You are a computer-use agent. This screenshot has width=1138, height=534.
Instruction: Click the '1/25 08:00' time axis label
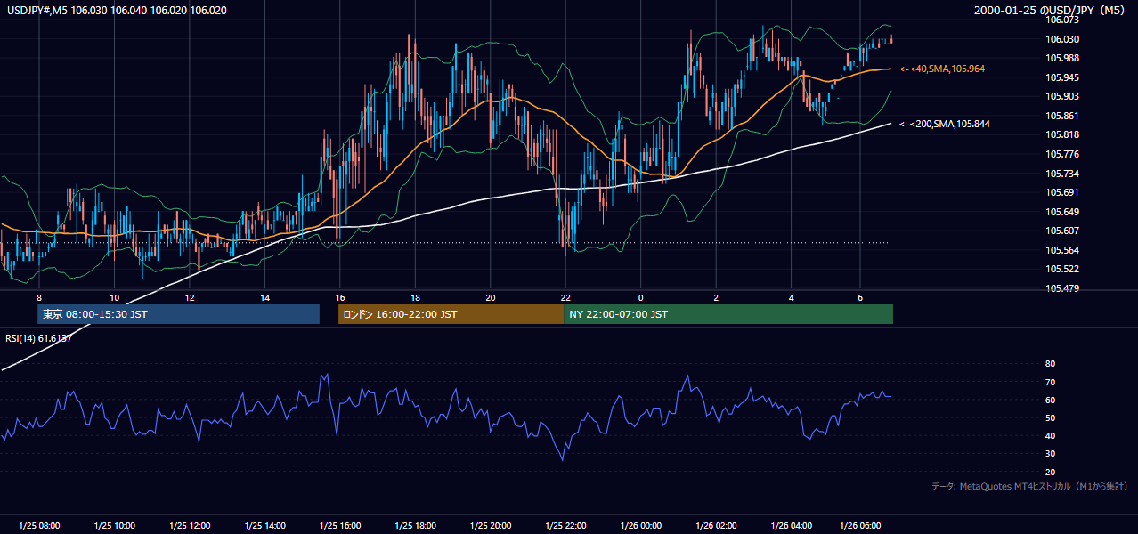[39, 526]
